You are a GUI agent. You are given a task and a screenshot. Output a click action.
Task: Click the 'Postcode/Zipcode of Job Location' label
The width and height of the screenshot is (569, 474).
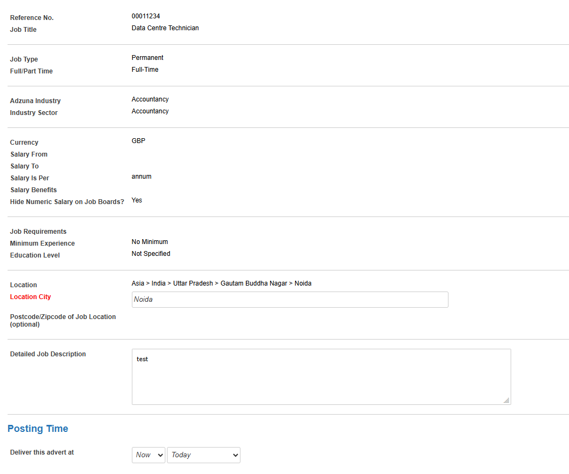click(63, 321)
